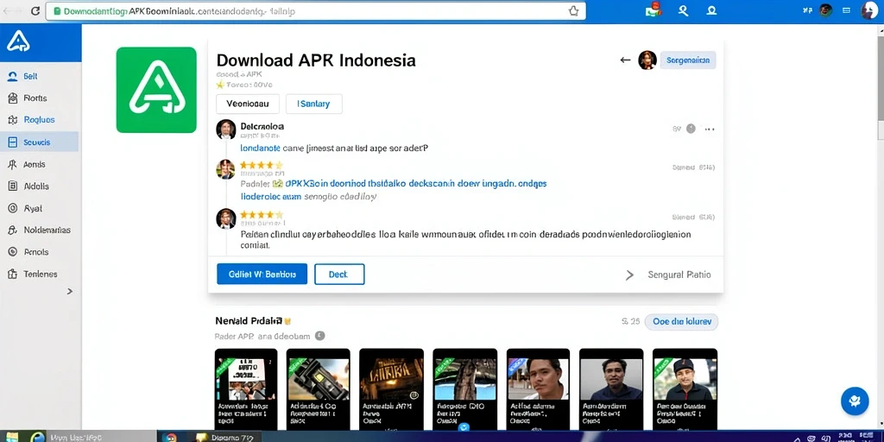884x442 pixels.
Task: Click the address bar URL field
Action: point(316,10)
